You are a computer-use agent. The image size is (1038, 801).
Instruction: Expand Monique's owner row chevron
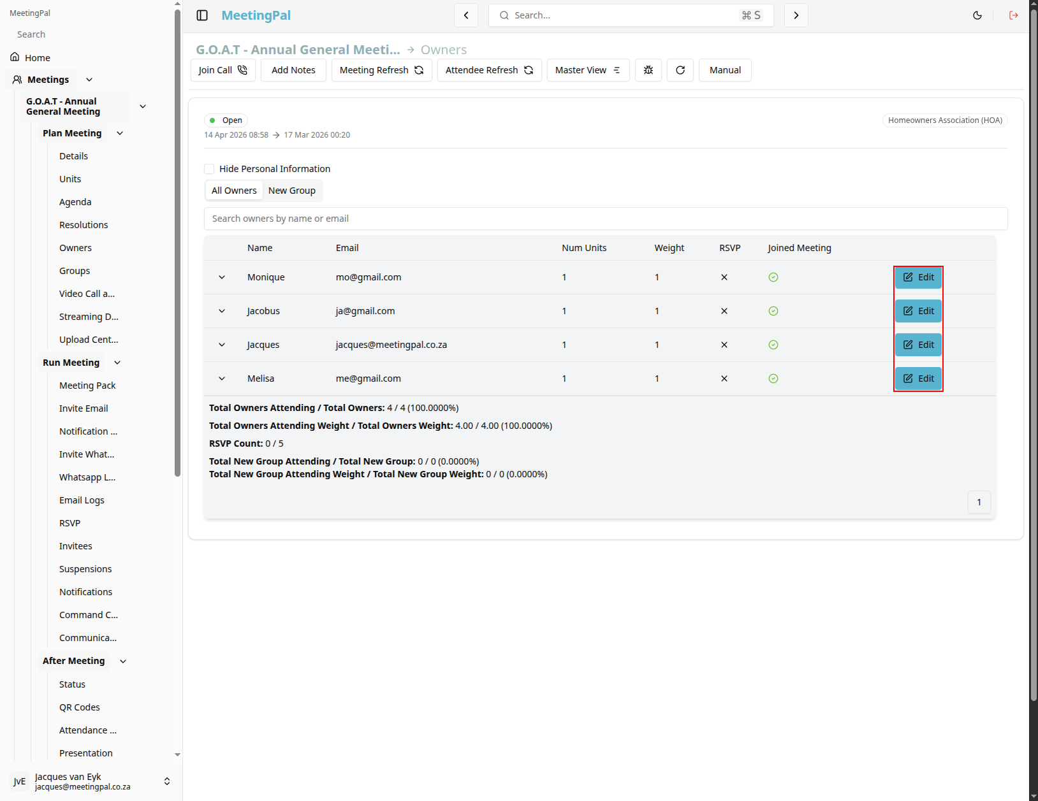[x=222, y=277]
